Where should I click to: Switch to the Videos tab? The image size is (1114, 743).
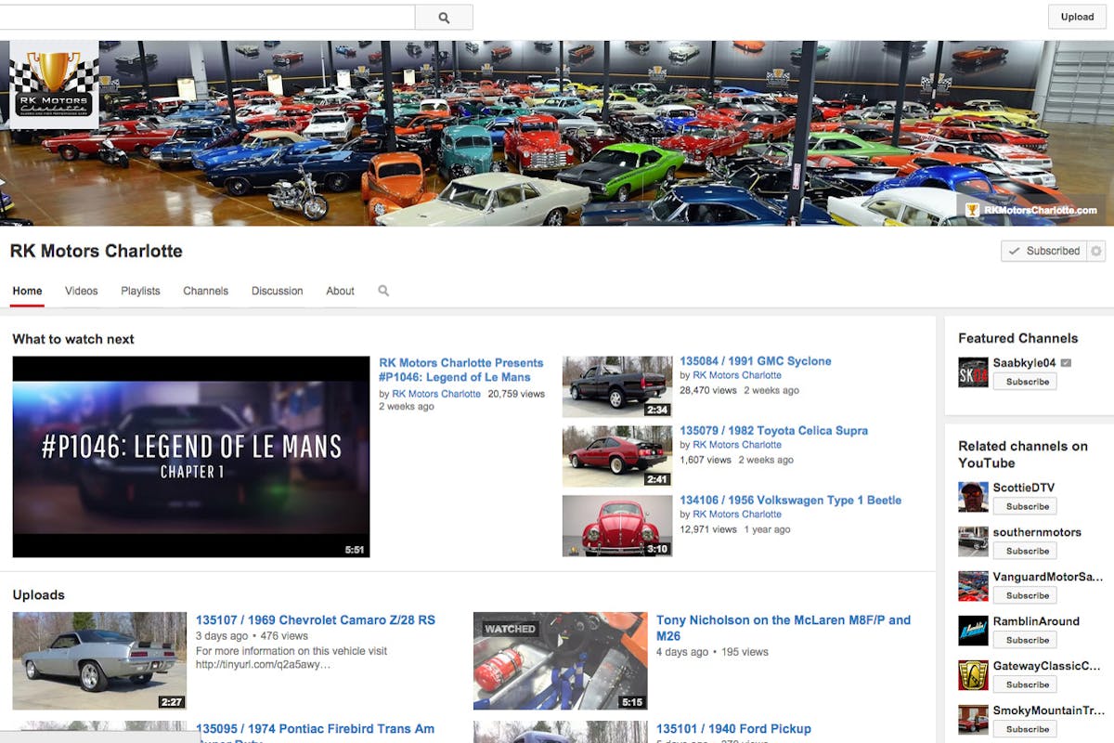pos(81,291)
